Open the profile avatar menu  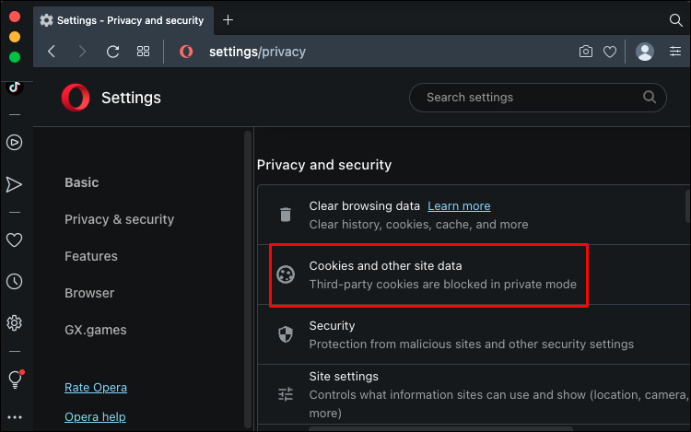[645, 52]
